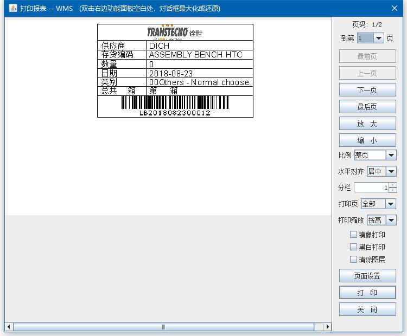Open 页面设置 page setup
Screen dimensions: 407x336
pos(367,276)
